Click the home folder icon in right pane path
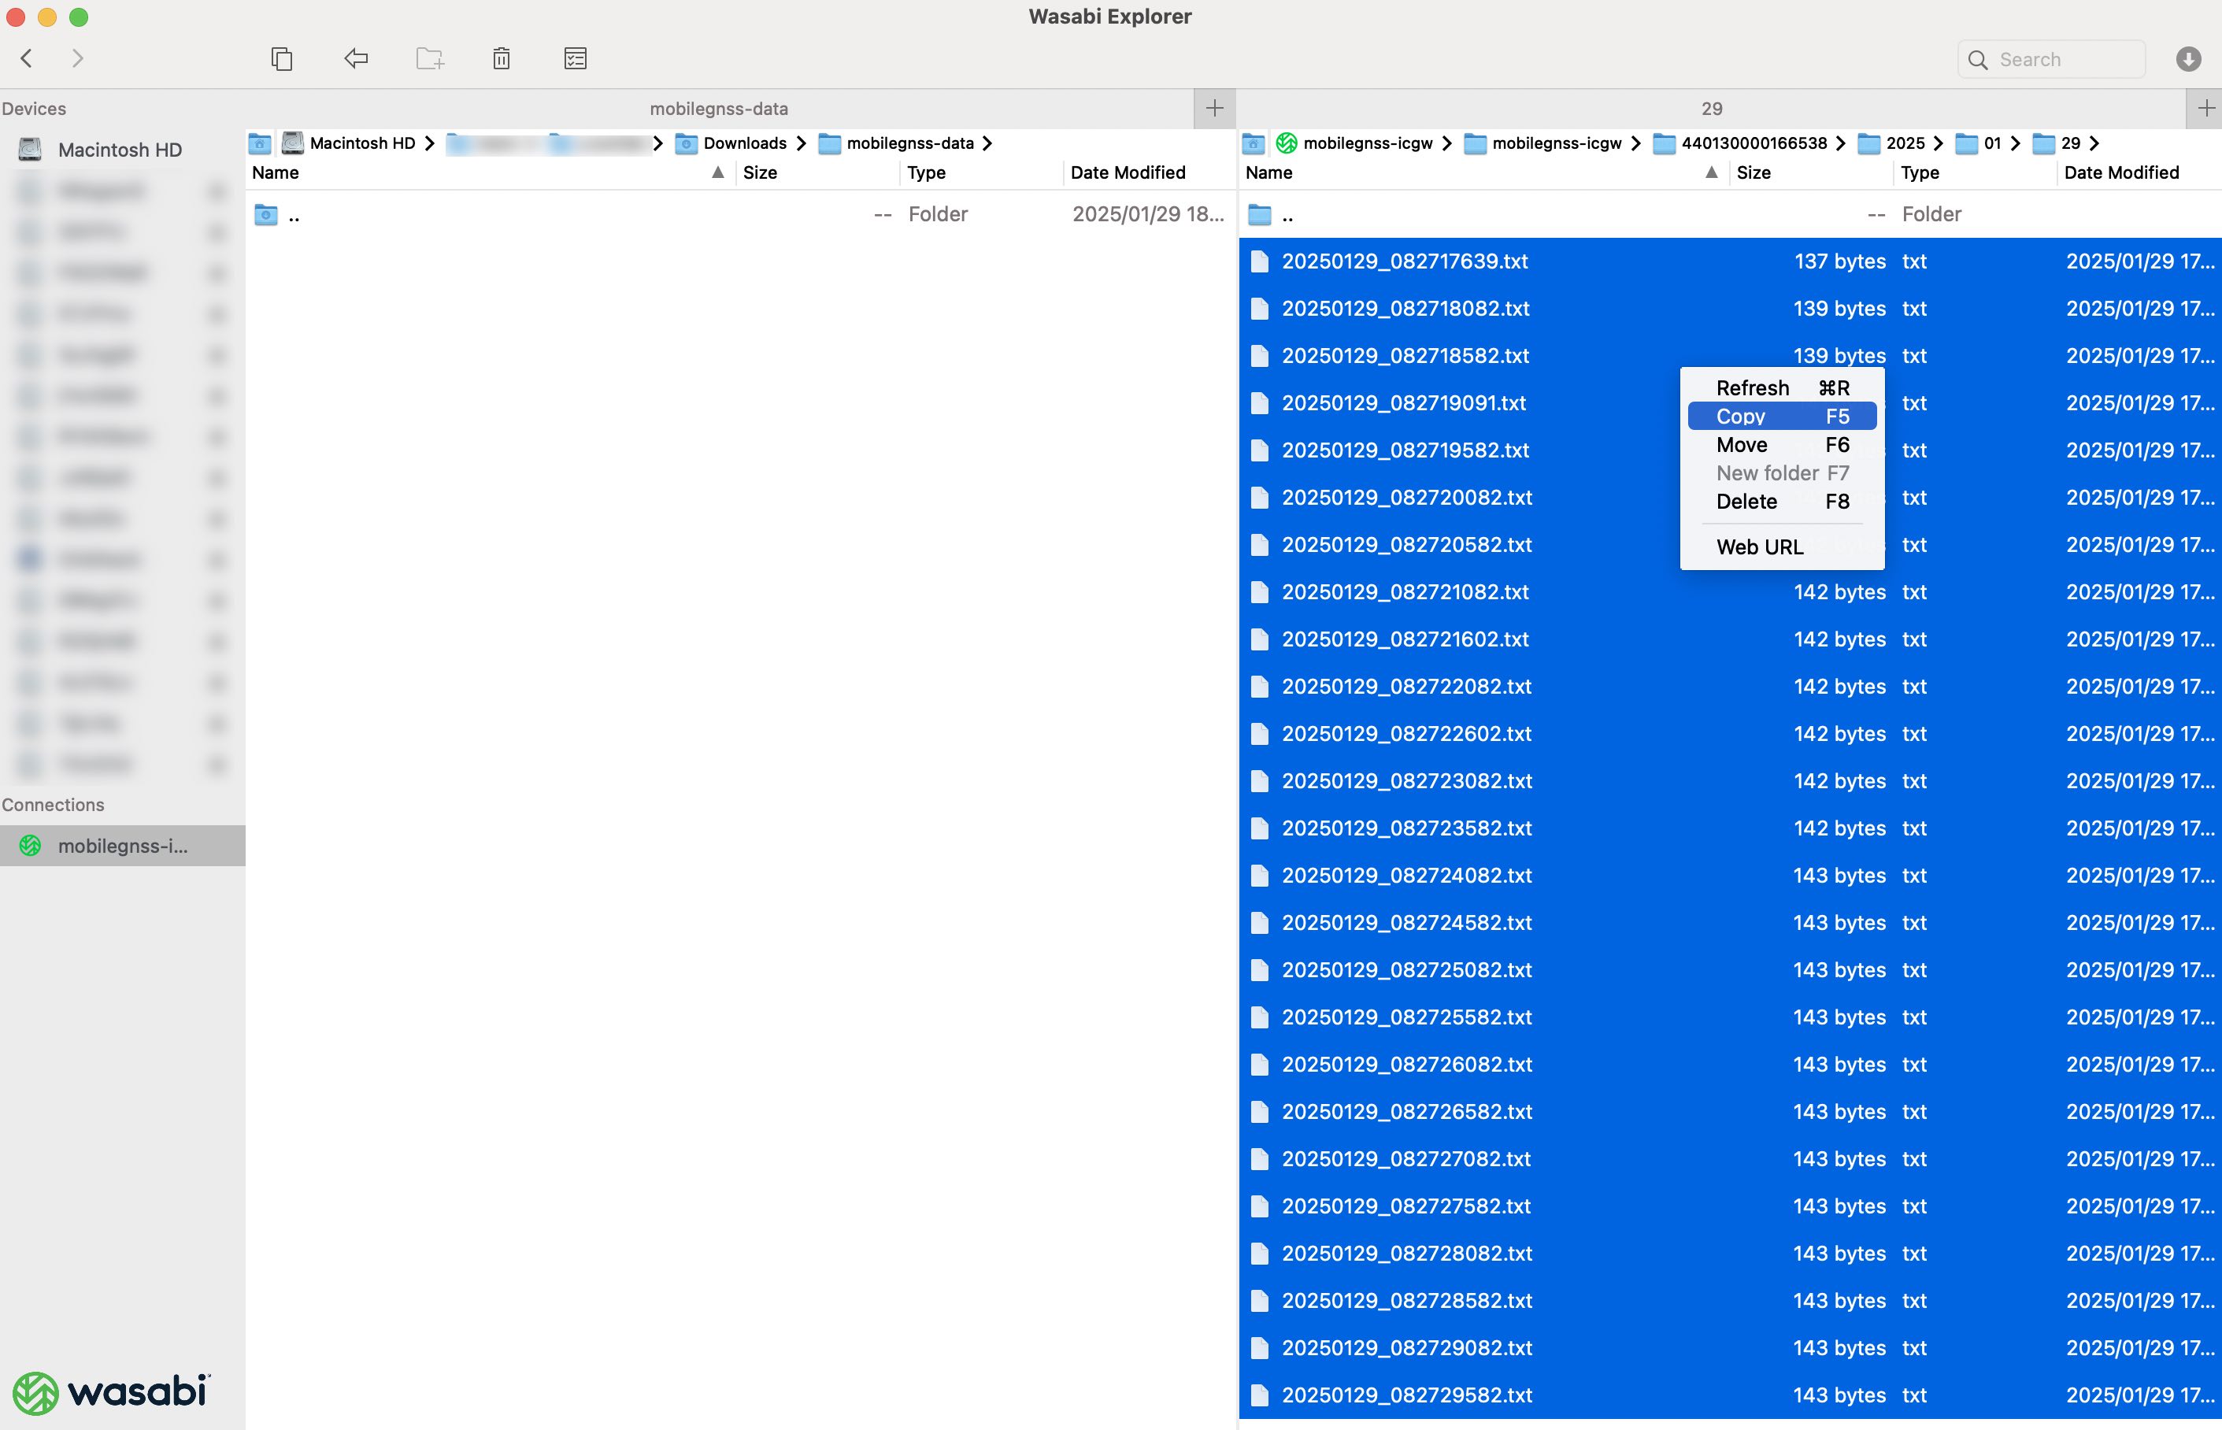This screenshot has height=1430, width=2222. point(1254,143)
